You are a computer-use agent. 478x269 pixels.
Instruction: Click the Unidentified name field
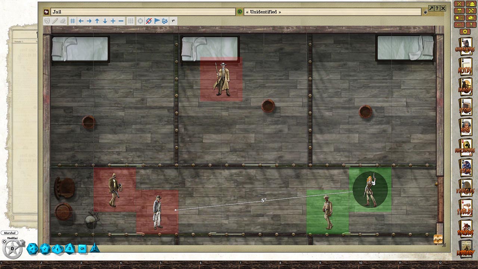332,12
